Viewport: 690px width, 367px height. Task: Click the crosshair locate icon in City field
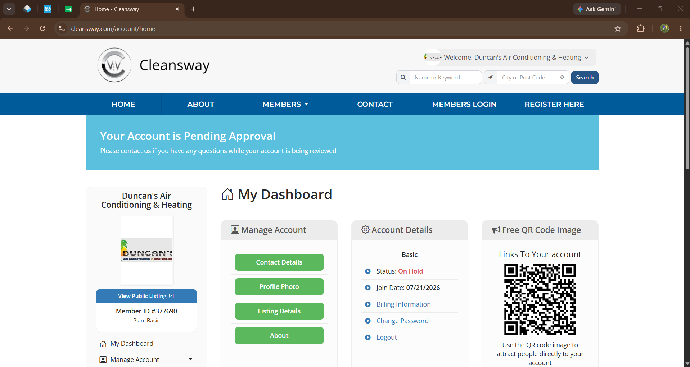point(562,77)
